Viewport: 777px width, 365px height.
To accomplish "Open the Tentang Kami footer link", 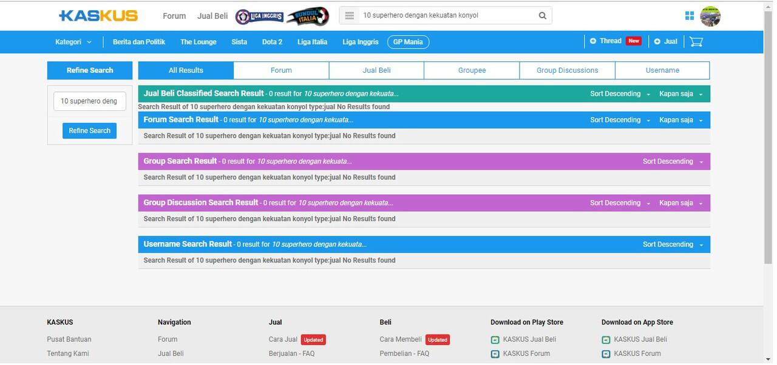I will coord(68,353).
